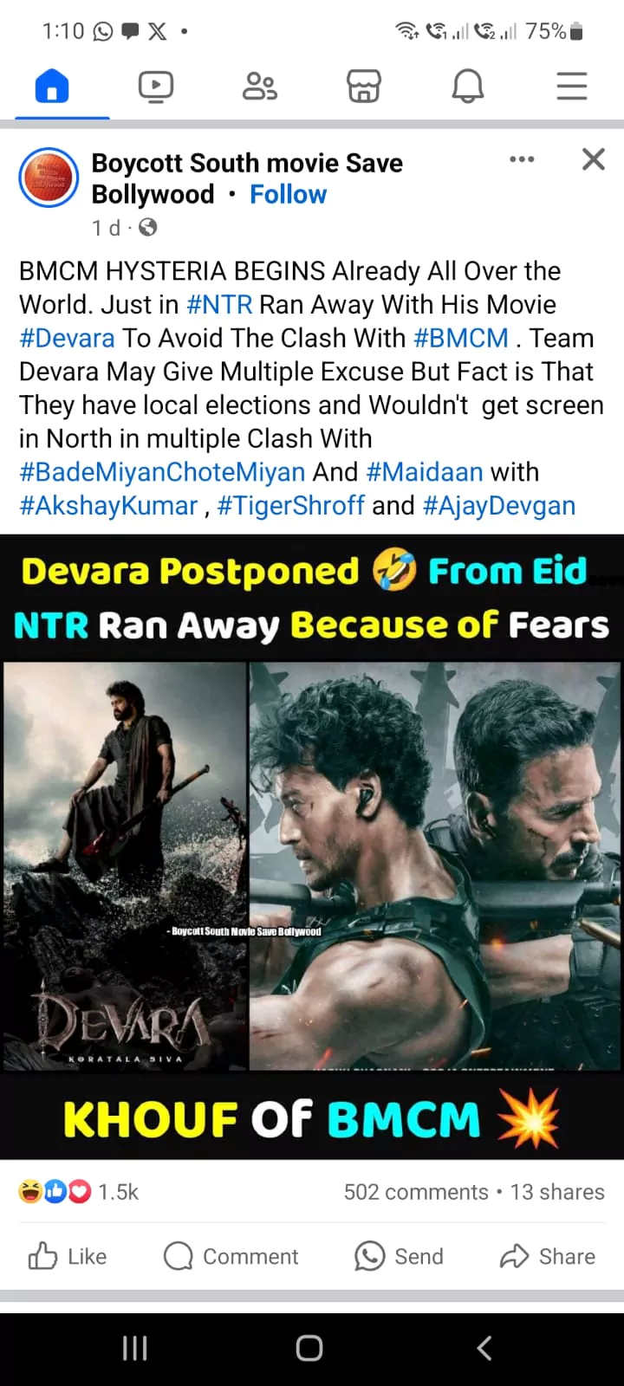
Task: Open the three-dots post options menu
Action: [x=522, y=159]
